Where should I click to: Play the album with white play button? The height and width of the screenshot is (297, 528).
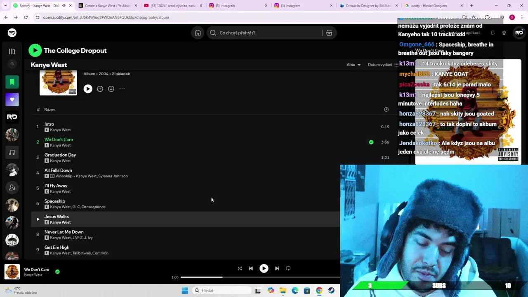click(x=88, y=89)
